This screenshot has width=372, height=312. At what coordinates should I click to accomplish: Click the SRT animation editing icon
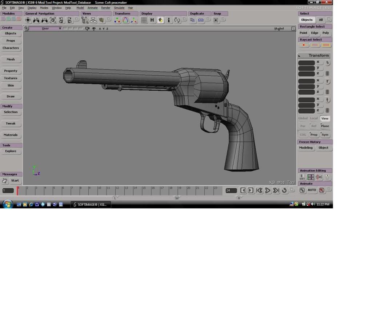coord(302,177)
